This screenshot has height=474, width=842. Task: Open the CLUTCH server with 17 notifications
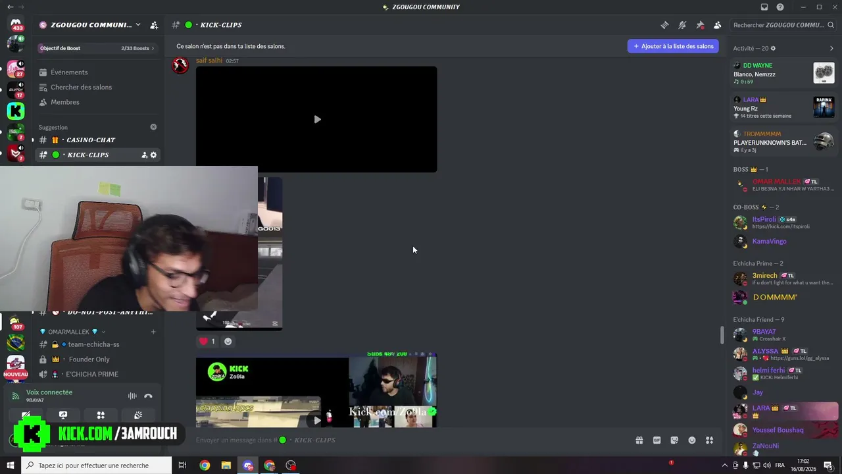click(16, 90)
